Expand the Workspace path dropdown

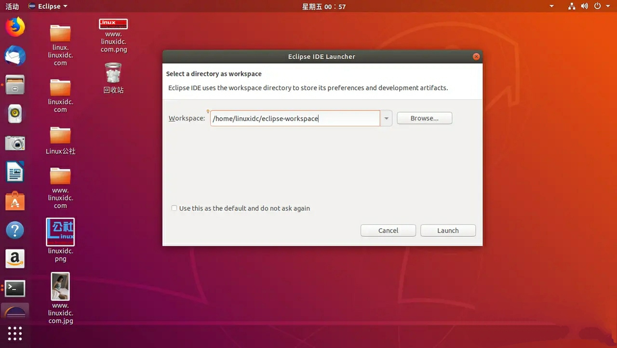[386, 119]
